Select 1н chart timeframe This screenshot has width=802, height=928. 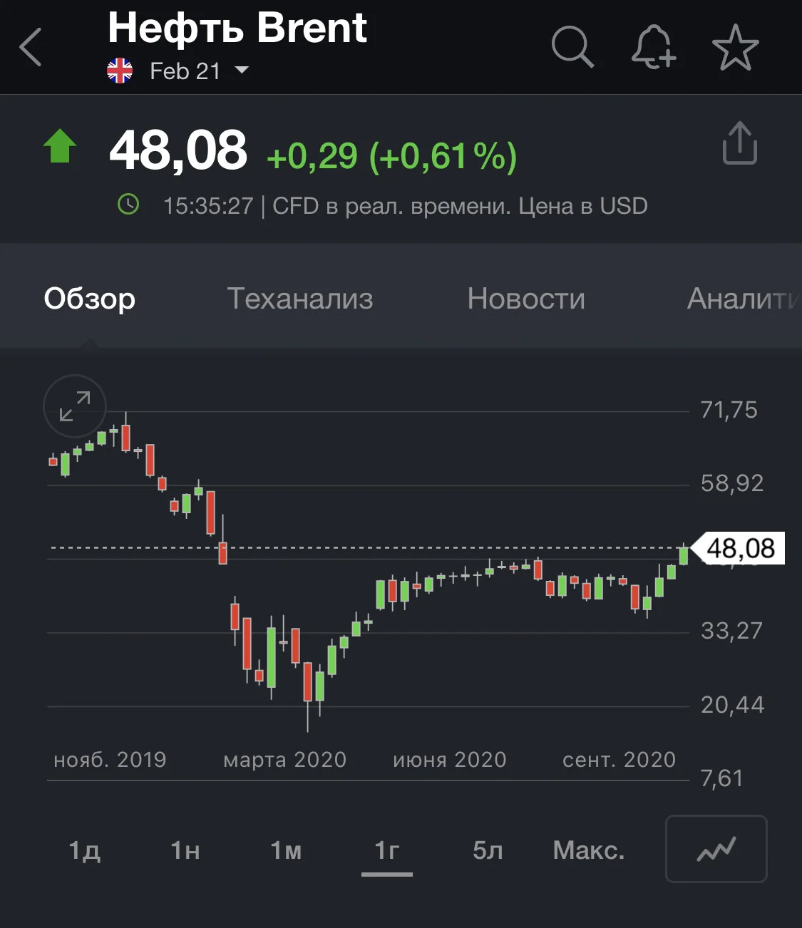pyautogui.click(x=185, y=850)
